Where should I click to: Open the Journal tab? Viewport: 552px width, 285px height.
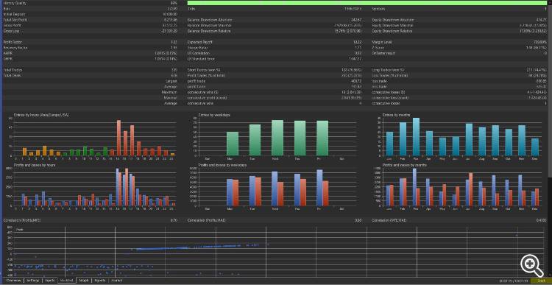(116, 281)
